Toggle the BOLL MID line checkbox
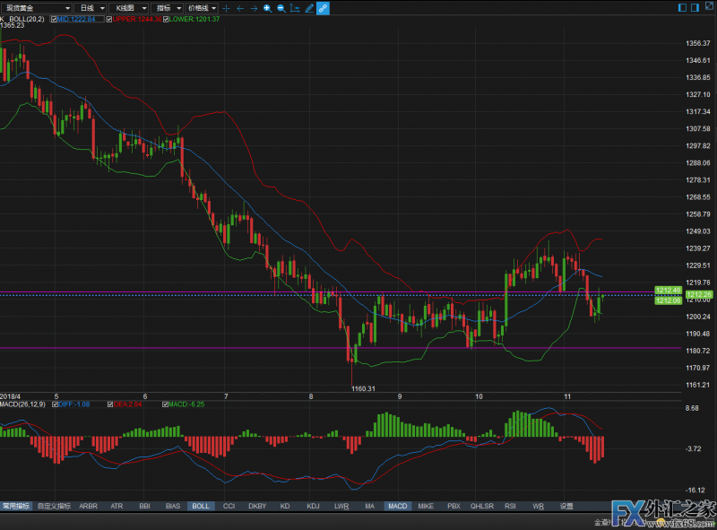 point(54,19)
